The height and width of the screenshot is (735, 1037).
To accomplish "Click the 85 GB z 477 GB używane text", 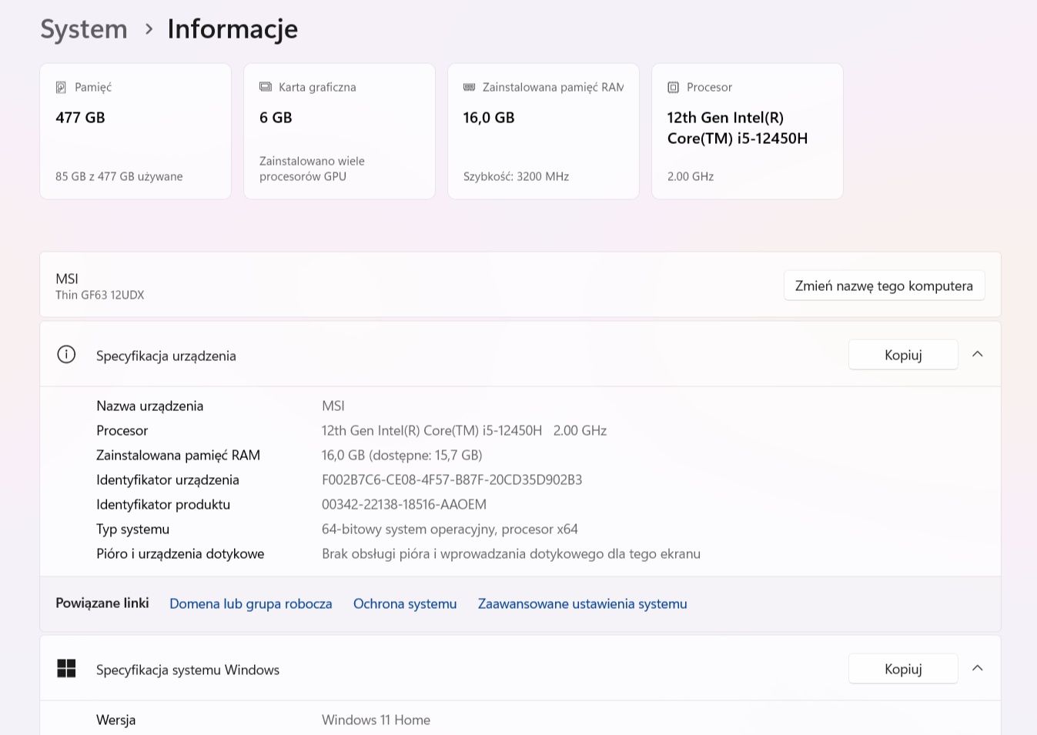I will (x=119, y=177).
